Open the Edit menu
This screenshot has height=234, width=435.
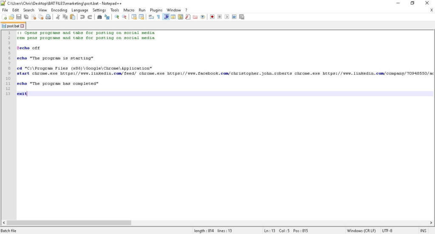pyautogui.click(x=16, y=10)
